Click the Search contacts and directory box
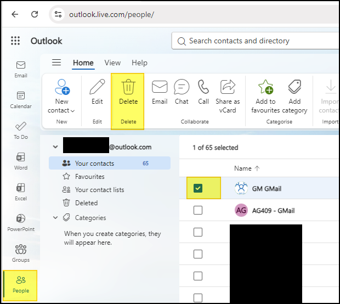 coord(256,41)
